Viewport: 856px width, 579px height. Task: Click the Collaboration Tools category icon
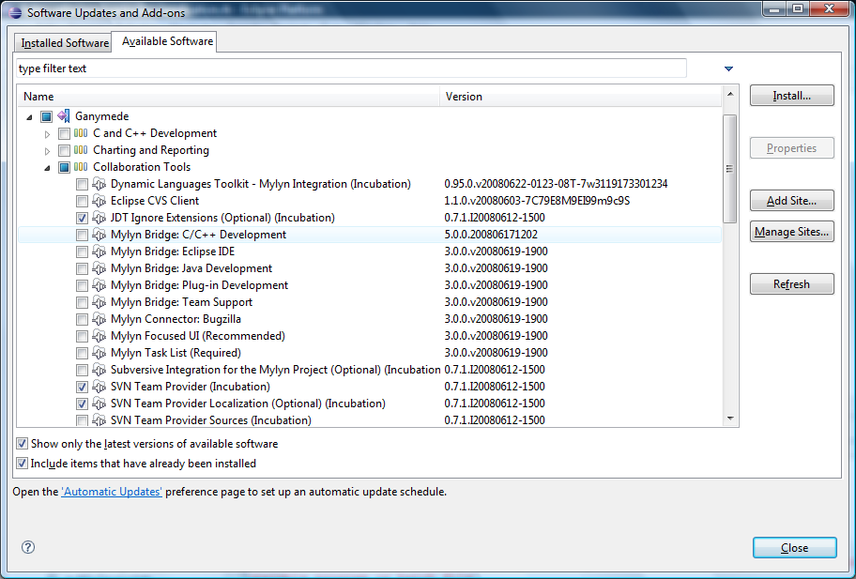[81, 167]
